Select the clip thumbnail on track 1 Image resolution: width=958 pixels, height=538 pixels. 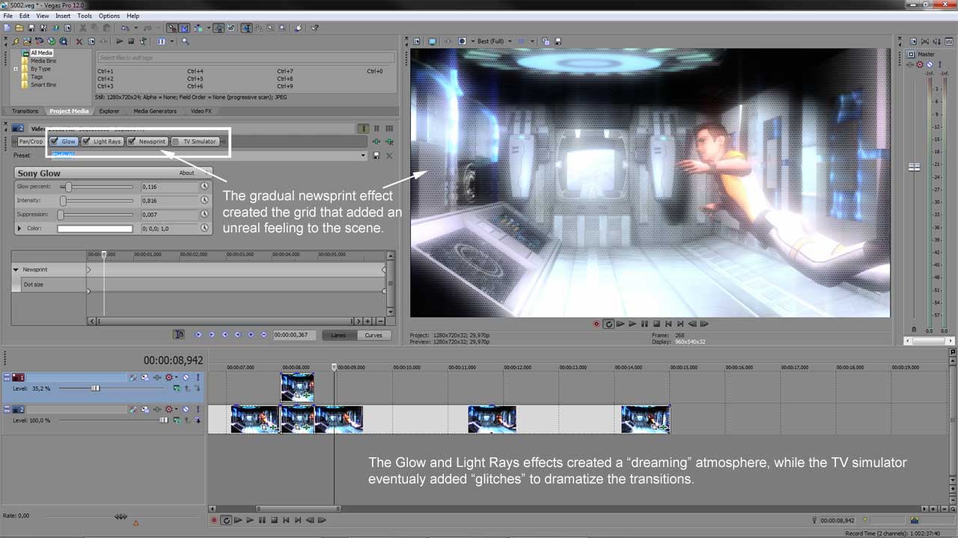pyautogui.click(x=297, y=388)
